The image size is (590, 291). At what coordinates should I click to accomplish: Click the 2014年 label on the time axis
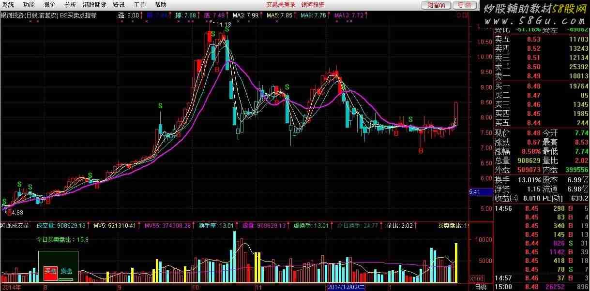11,287
